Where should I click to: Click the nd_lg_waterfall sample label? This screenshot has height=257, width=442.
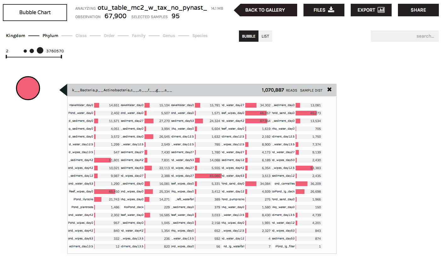[x=234, y=246]
